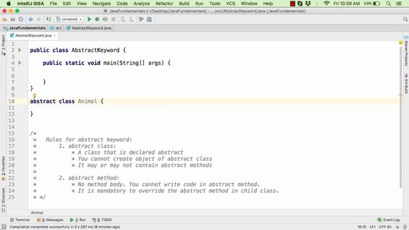Viewport: 409px width, 230px height.
Task: Click the Search Everywhere magnifier icon
Action: [405, 19]
